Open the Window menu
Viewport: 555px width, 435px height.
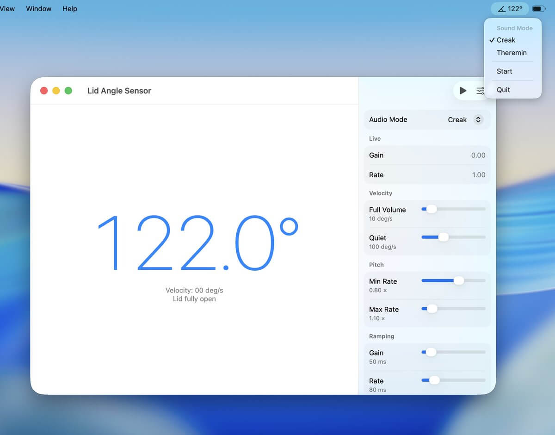tap(39, 9)
